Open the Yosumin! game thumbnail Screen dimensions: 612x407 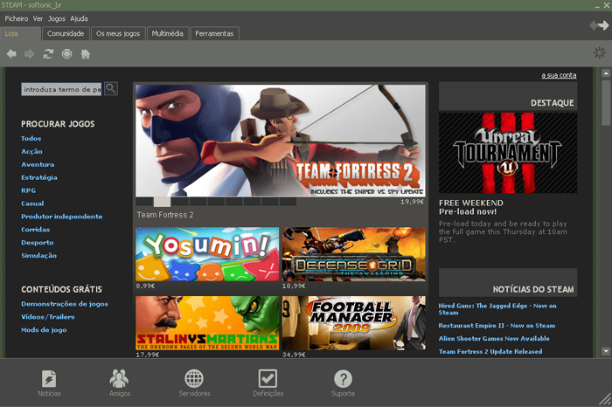tap(207, 254)
